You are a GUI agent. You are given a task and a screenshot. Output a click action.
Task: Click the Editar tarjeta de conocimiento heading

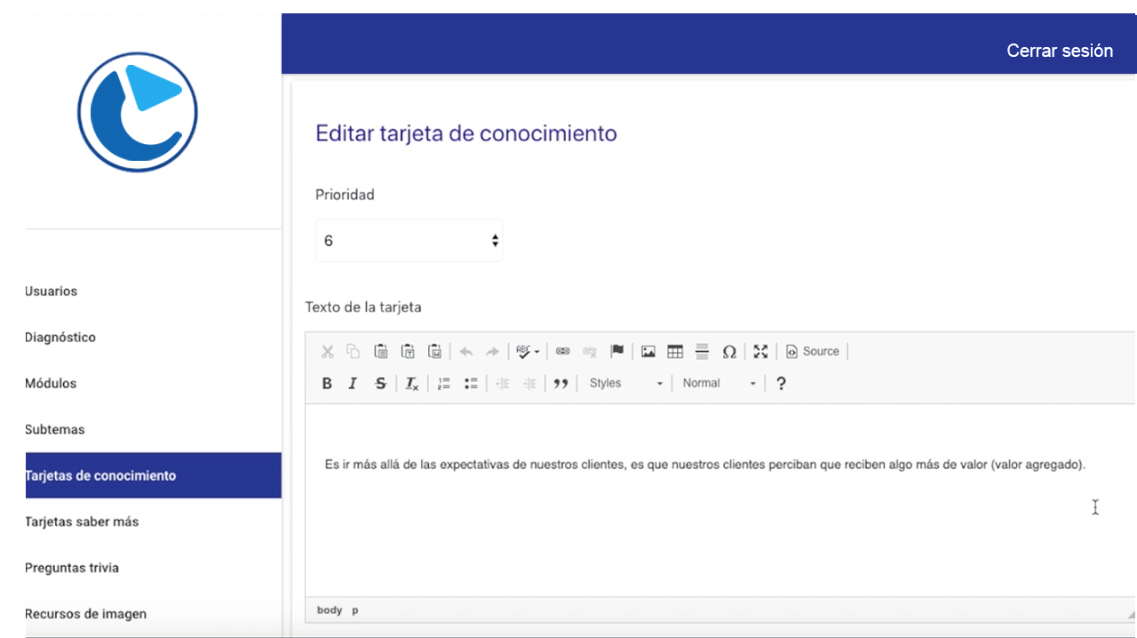click(x=466, y=133)
